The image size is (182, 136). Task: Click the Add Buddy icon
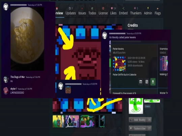[x=131, y=120]
